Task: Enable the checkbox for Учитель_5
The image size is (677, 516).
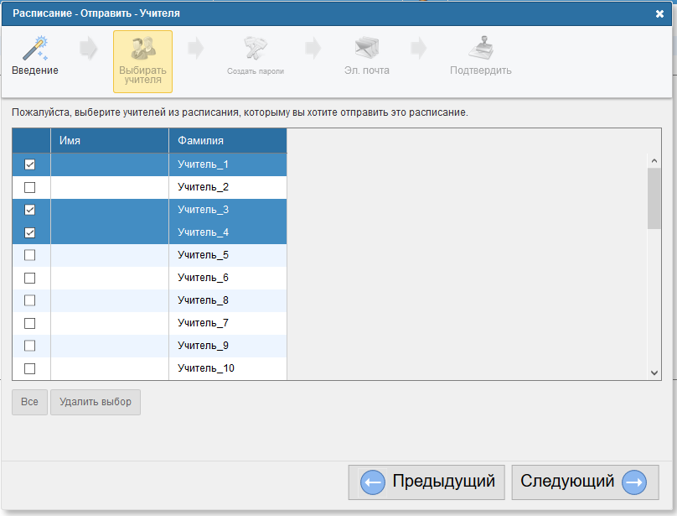Action: [x=30, y=255]
